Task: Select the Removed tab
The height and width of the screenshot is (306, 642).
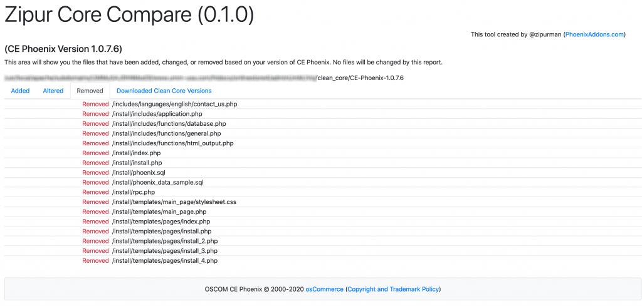Action: coord(90,91)
